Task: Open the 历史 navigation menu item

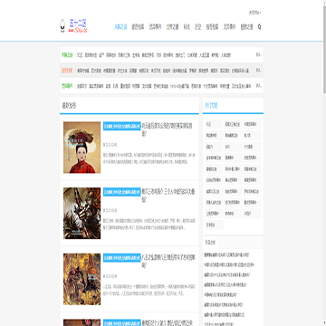Action: click(198, 27)
